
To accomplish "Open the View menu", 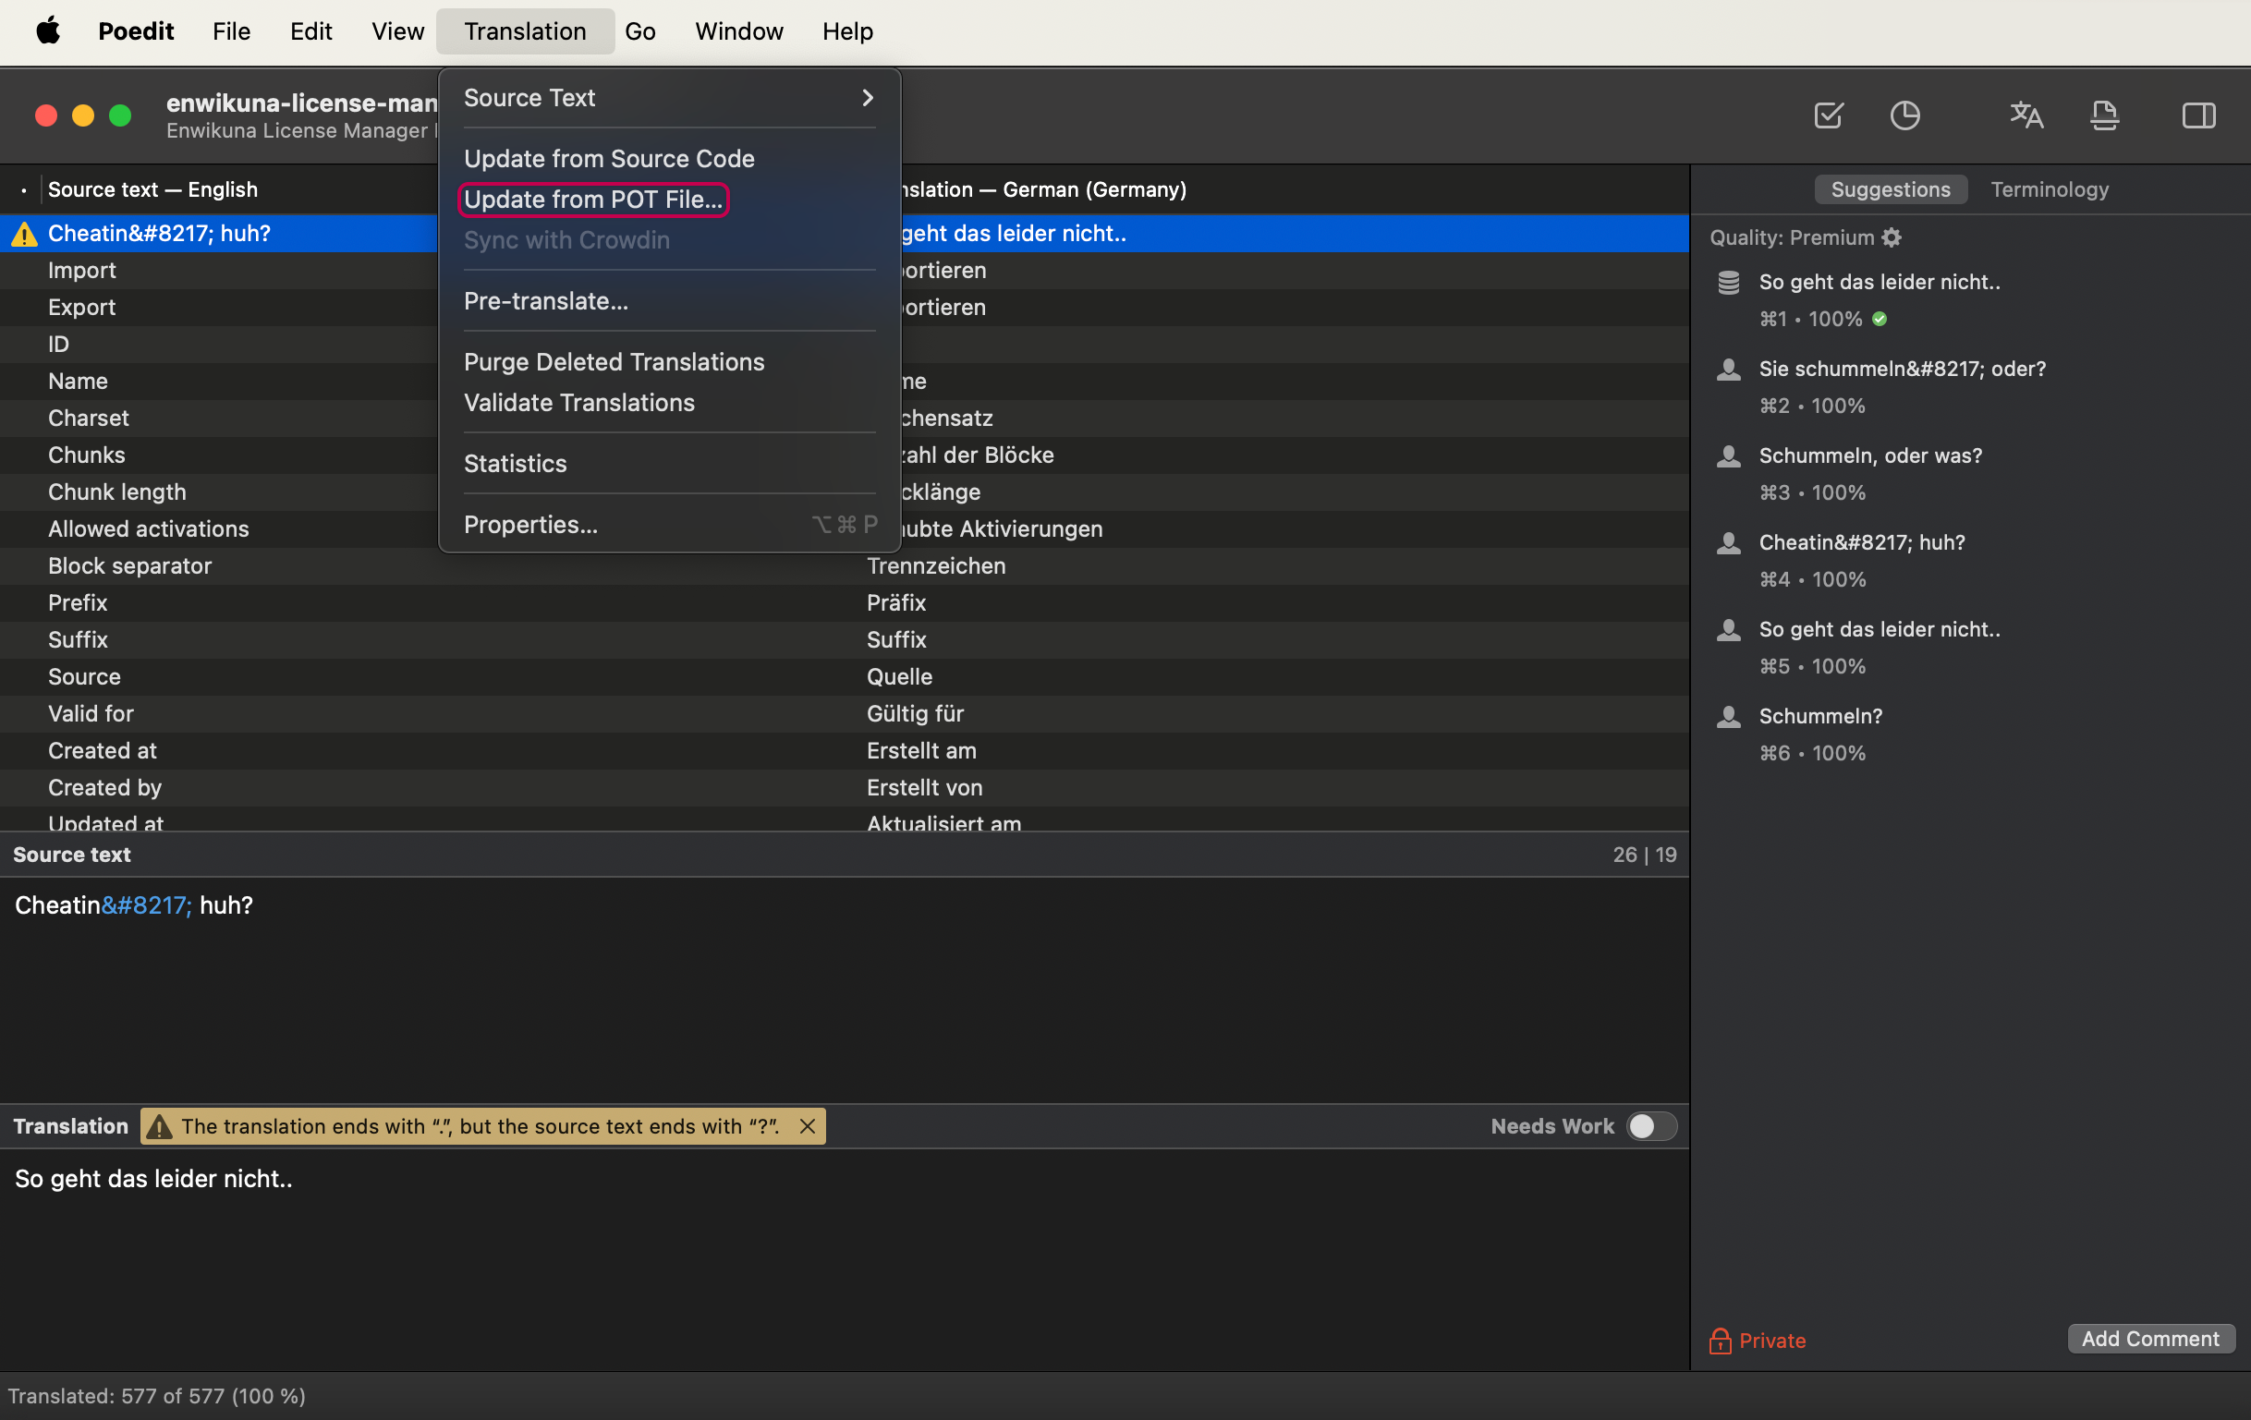I will (x=397, y=30).
